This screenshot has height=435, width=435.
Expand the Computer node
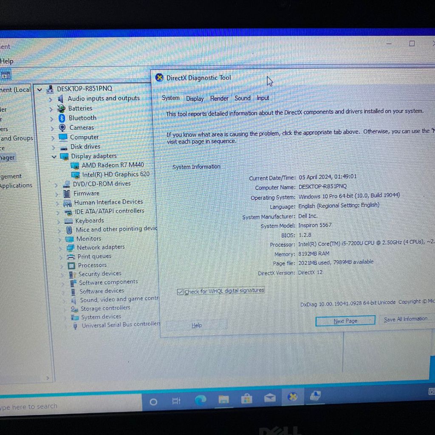pos(53,138)
